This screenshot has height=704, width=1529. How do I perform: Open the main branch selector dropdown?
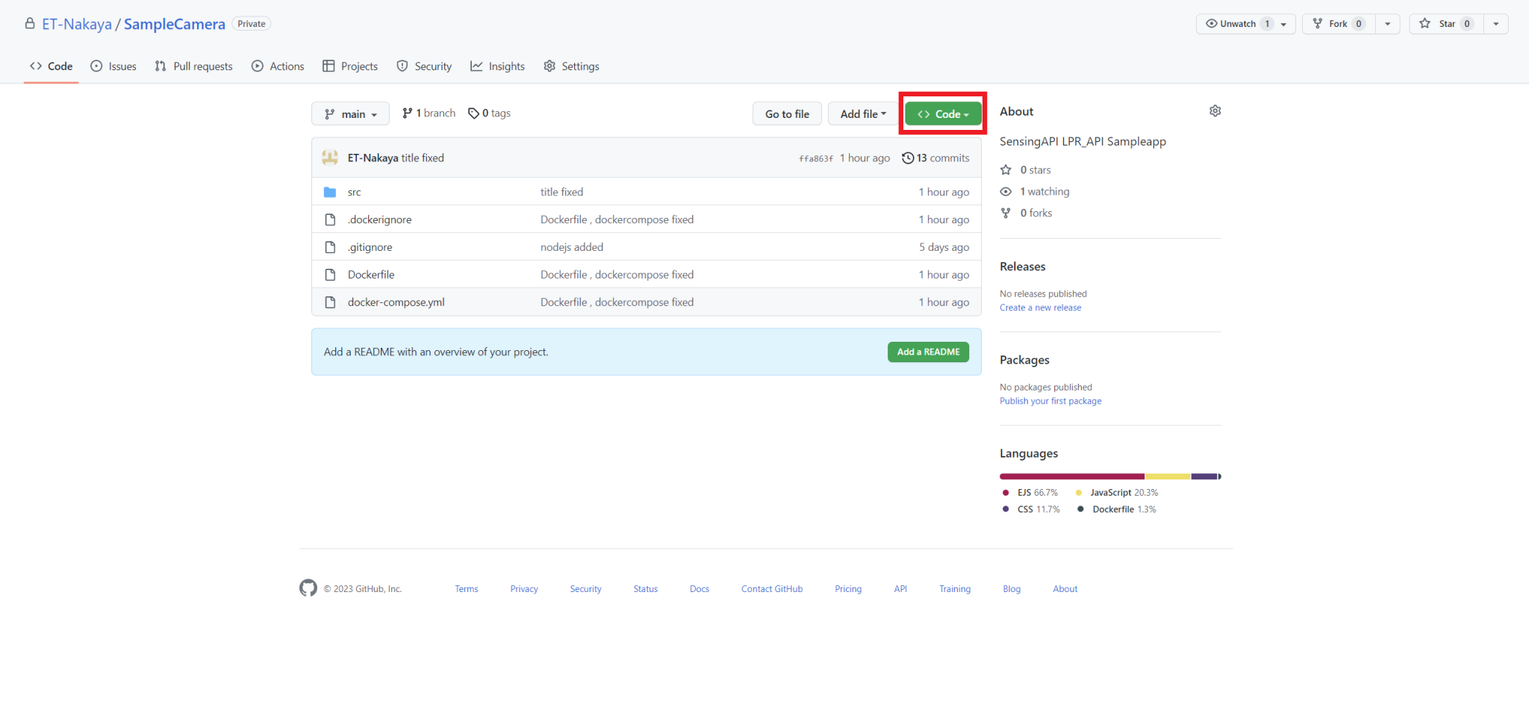[x=349, y=113]
